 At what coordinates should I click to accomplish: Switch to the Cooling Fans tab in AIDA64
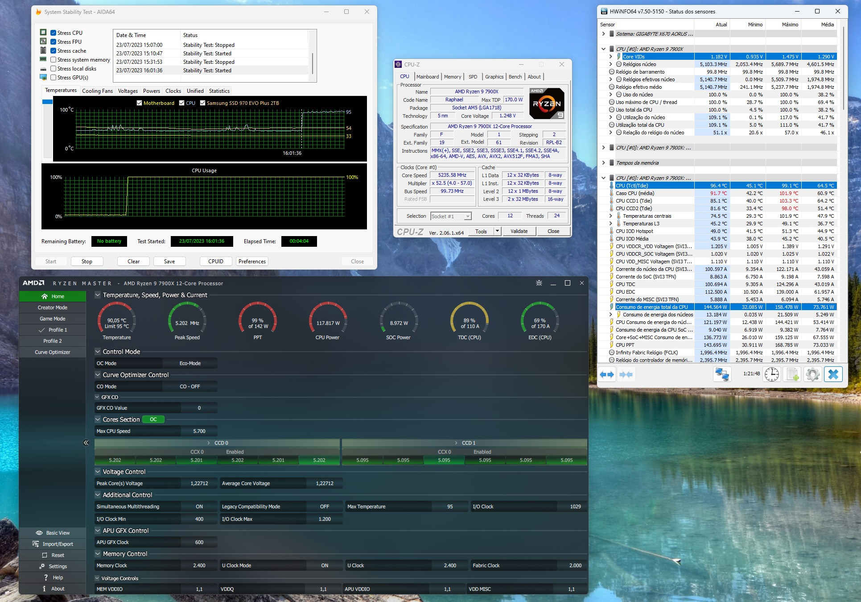[x=98, y=91]
